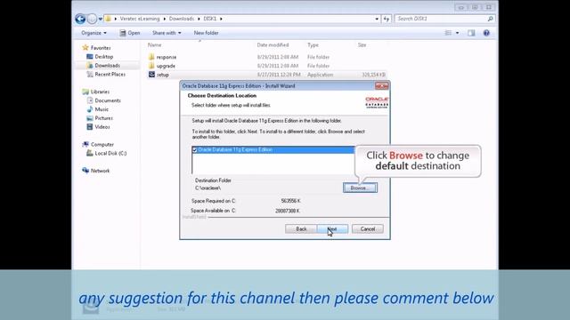The height and width of the screenshot is (320, 570).
Task: Click the Desktop icon in Favorites
Action: coord(89,57)
